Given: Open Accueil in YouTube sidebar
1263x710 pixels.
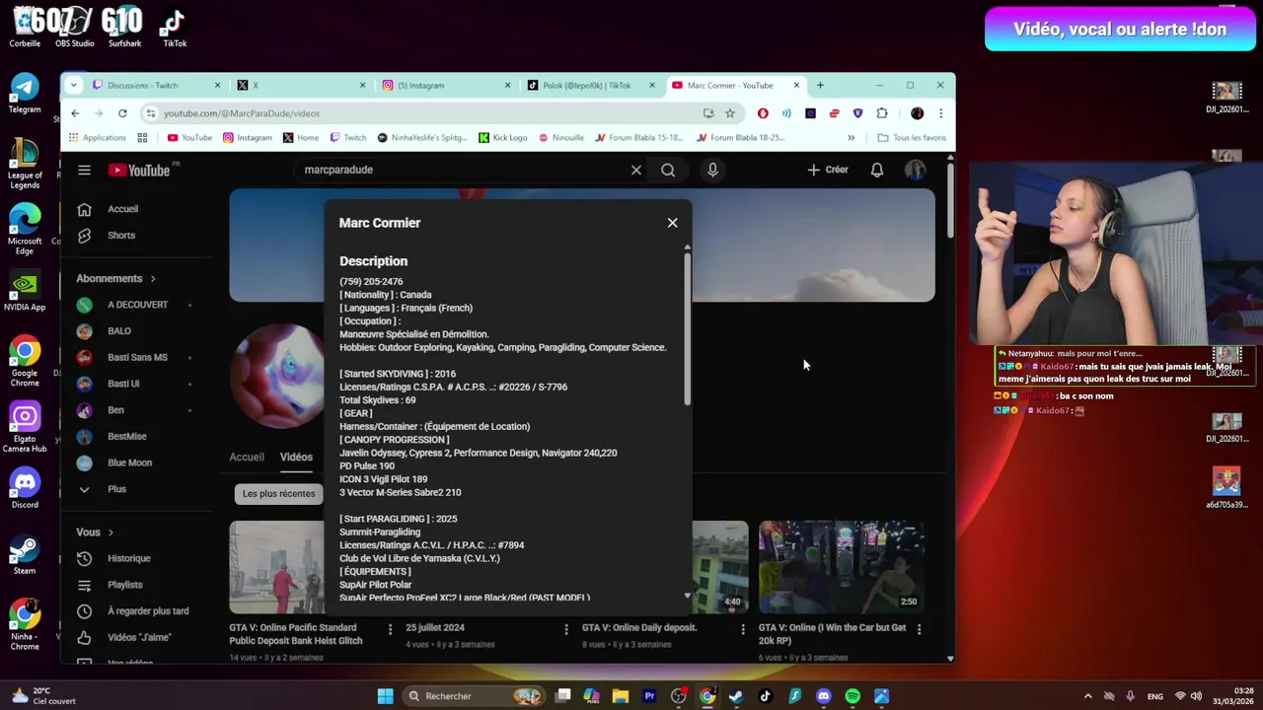Looking at the screenshot, I should point(122,209).
